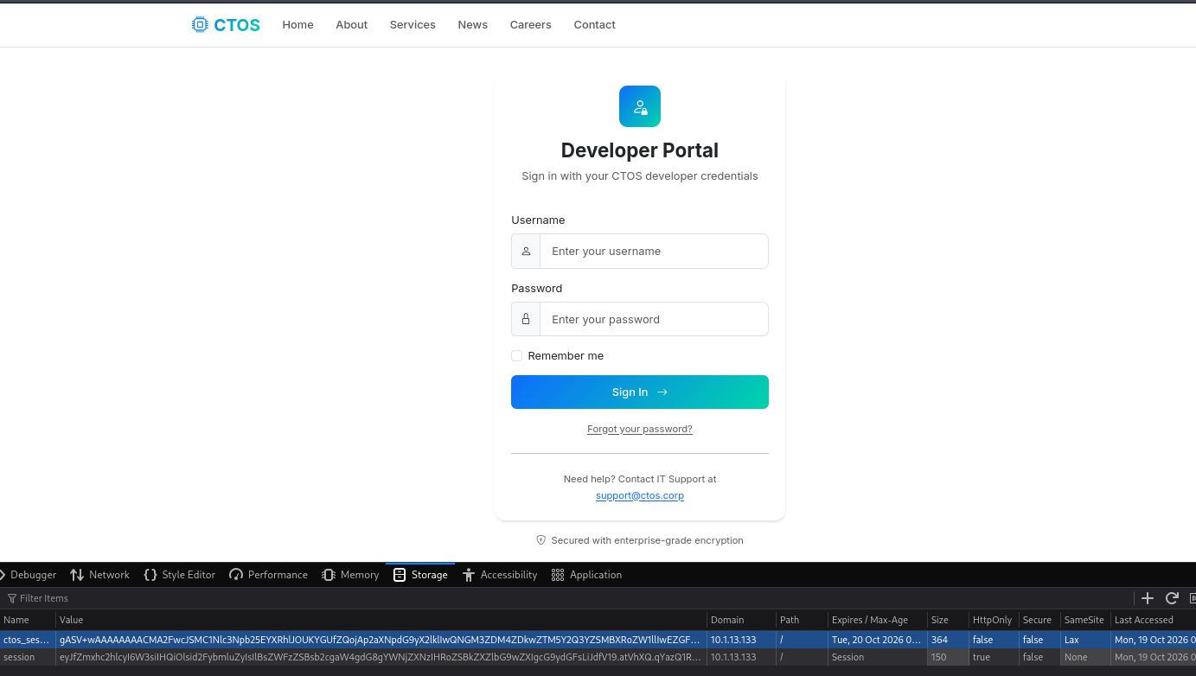The image size is (1196, 676).
Task: Click the add new cookie plus icon
Action: 1148,598
